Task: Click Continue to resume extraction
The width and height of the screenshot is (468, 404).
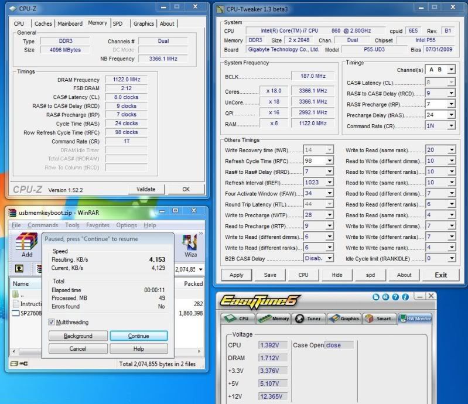Action: click(138, 335)
